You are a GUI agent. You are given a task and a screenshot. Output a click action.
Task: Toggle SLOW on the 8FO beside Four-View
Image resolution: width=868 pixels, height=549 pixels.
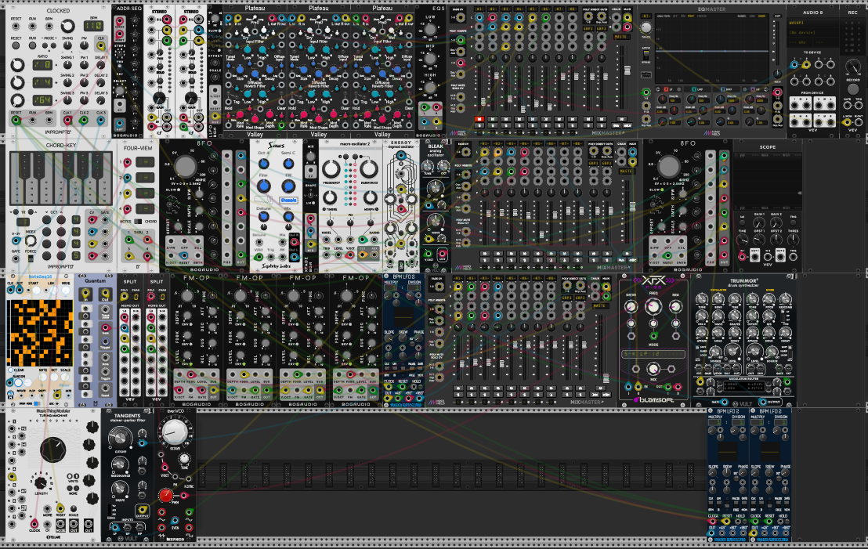click(x=178, y=190)
